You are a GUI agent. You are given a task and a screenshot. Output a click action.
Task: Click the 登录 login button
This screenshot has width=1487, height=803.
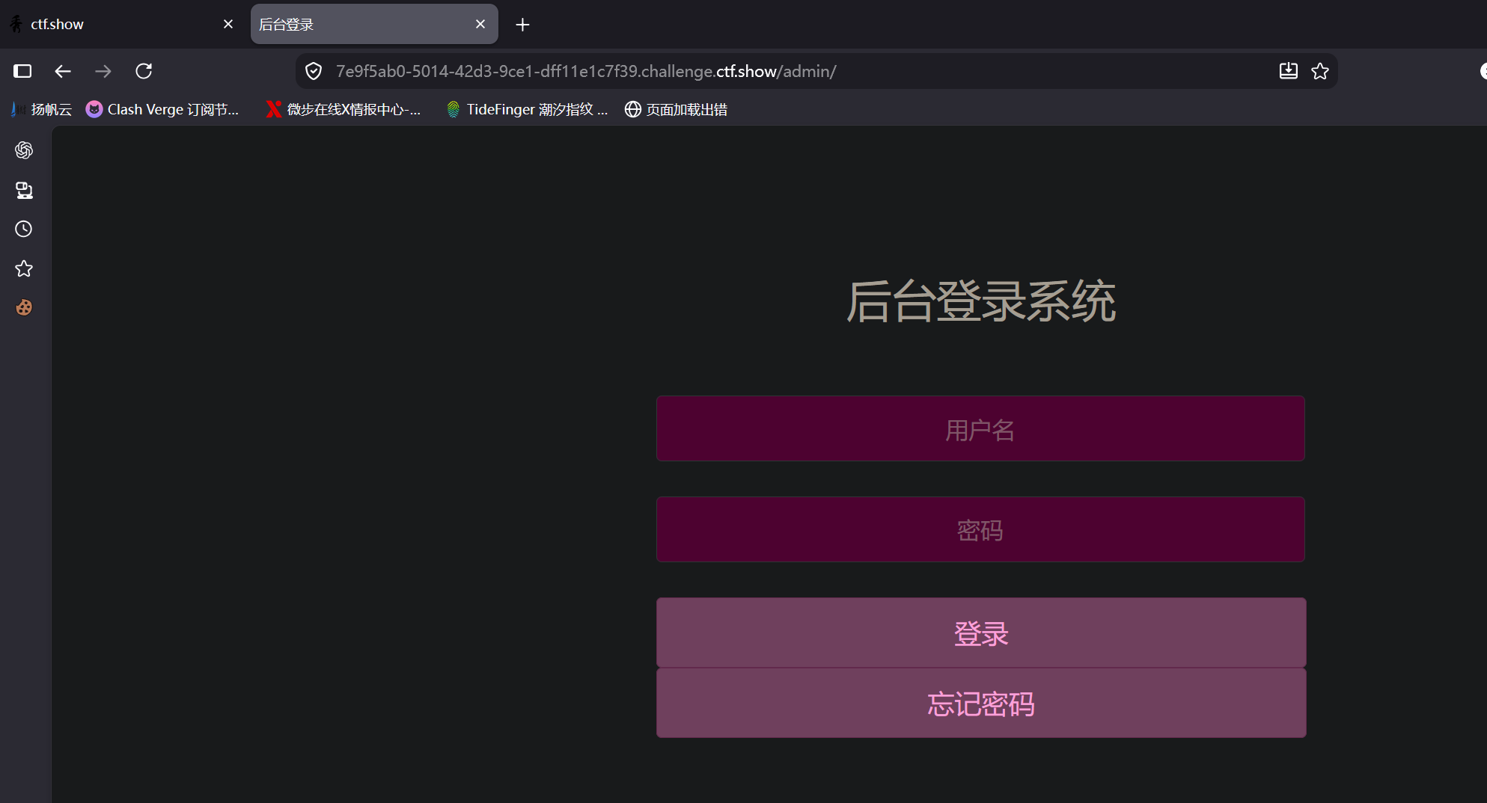tap(981, 633)
